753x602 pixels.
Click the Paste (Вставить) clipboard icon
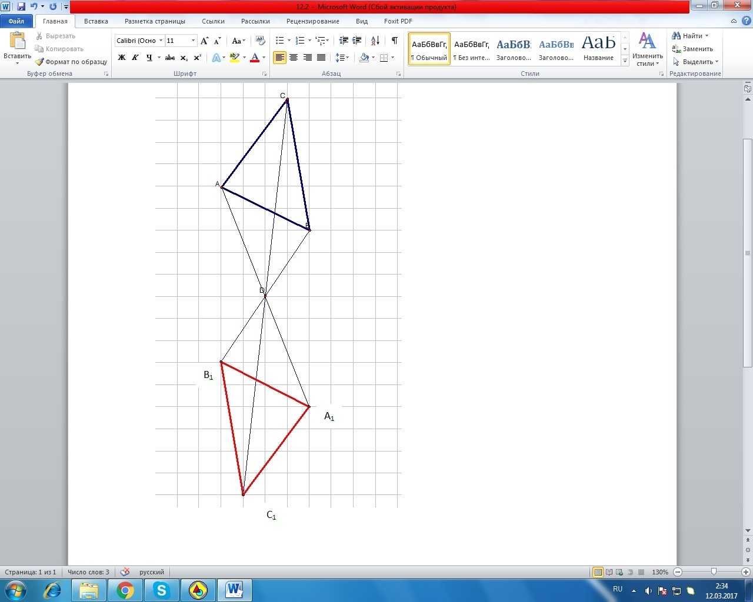tap(17, 42)
